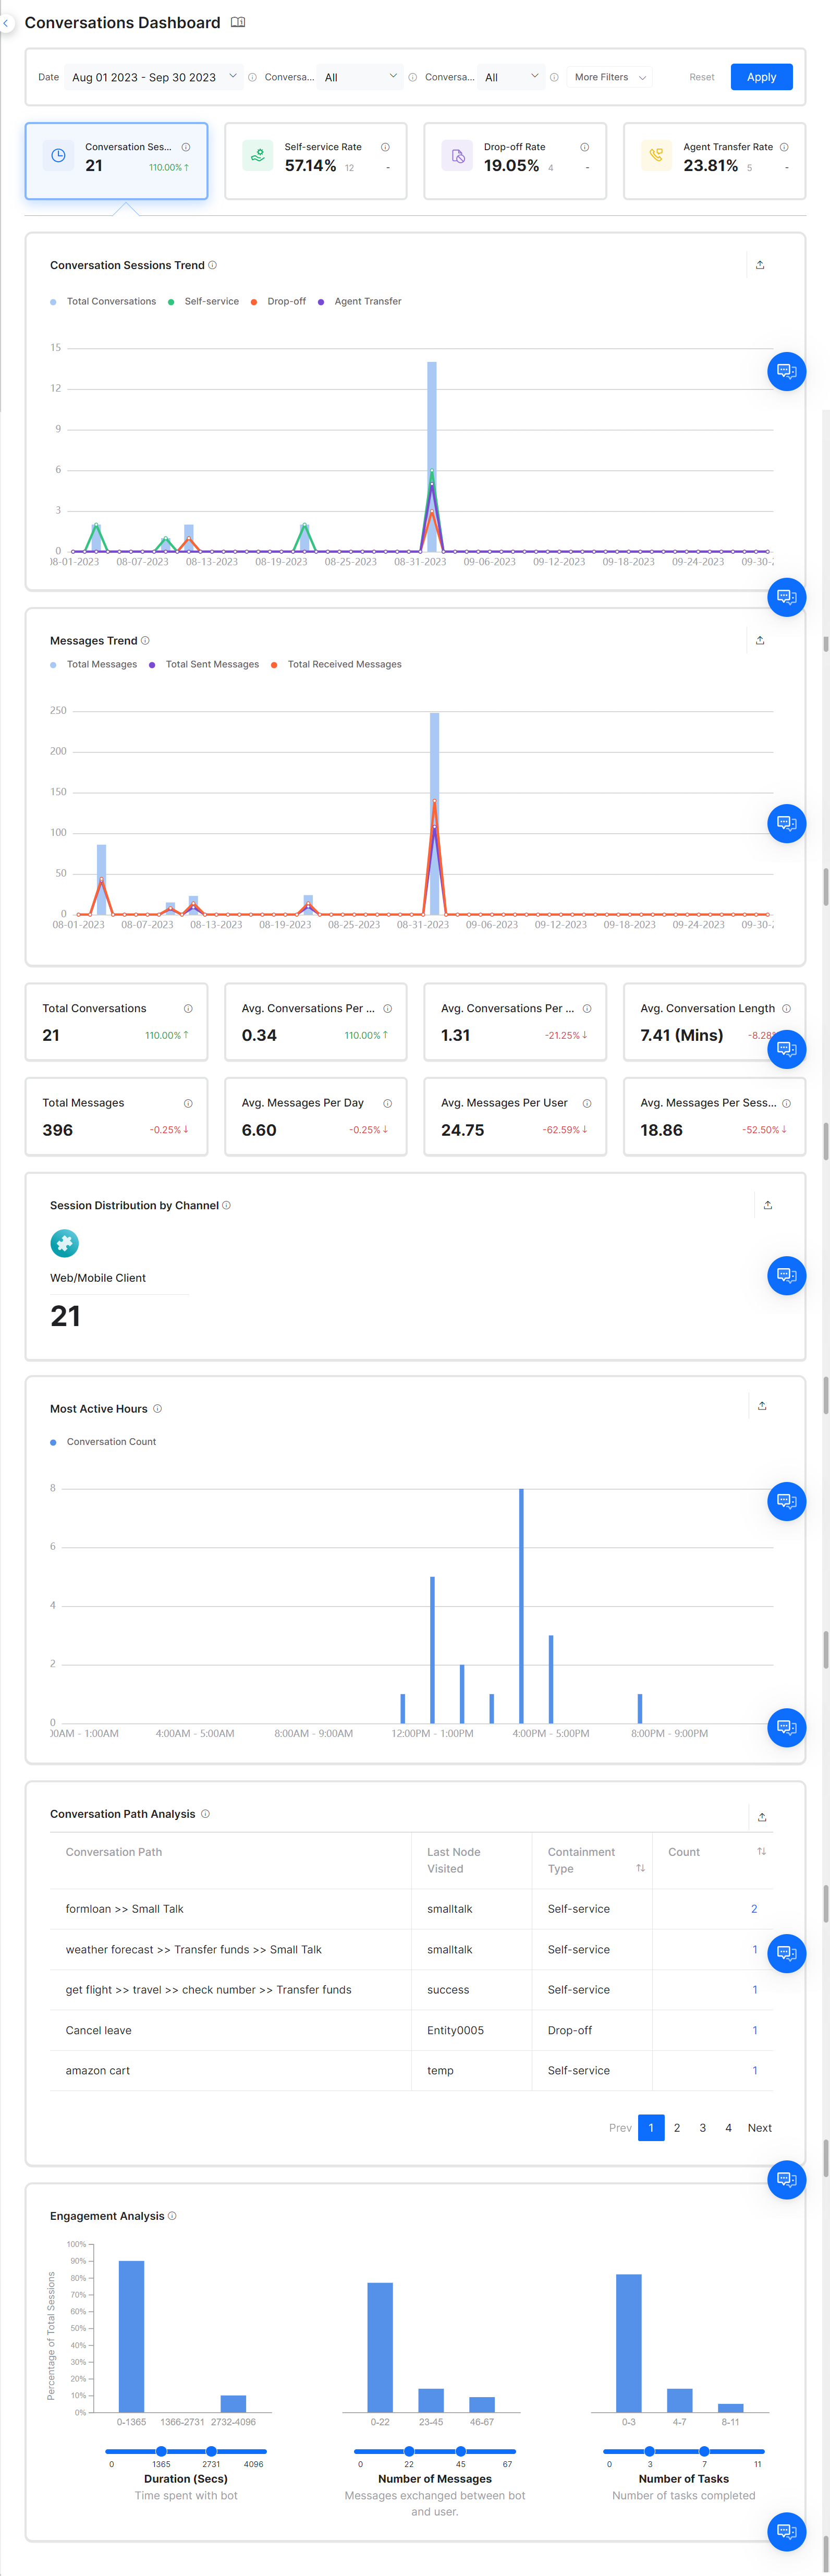Click export icon in Session Distribution by Channel
This screenshot has width=830, height=2576.
pyautogui.click(x=767, y=1205)
